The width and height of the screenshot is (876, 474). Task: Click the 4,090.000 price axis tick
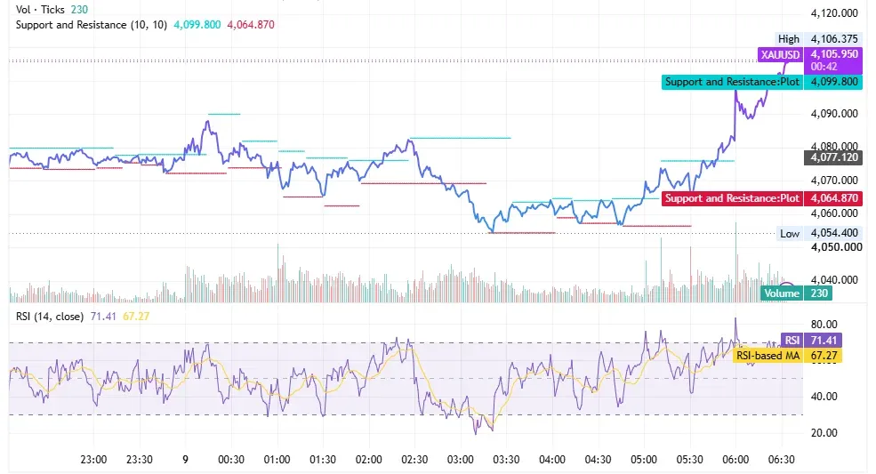(x=834, y=114)
